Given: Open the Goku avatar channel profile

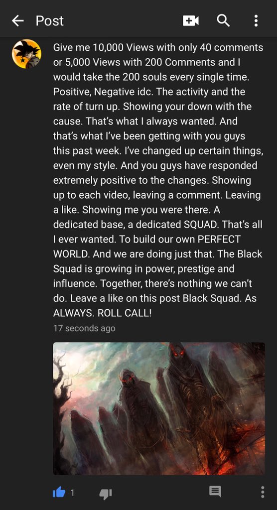Looking at the screenshot, I should [26, 54].
